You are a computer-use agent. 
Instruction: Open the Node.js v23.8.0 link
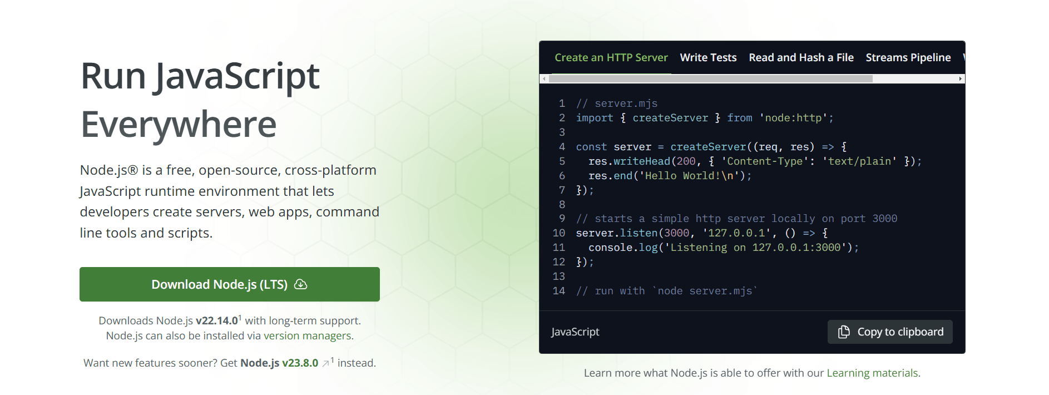[x=279, y=363]
